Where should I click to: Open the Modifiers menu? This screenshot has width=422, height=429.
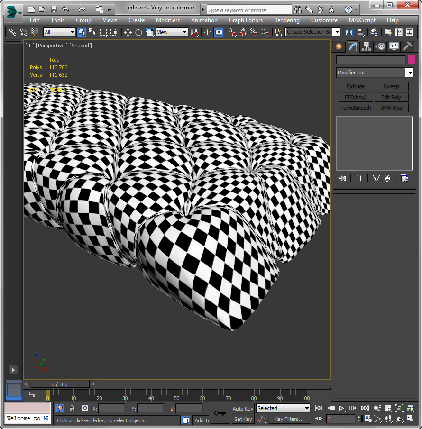(x=168, y=20)
